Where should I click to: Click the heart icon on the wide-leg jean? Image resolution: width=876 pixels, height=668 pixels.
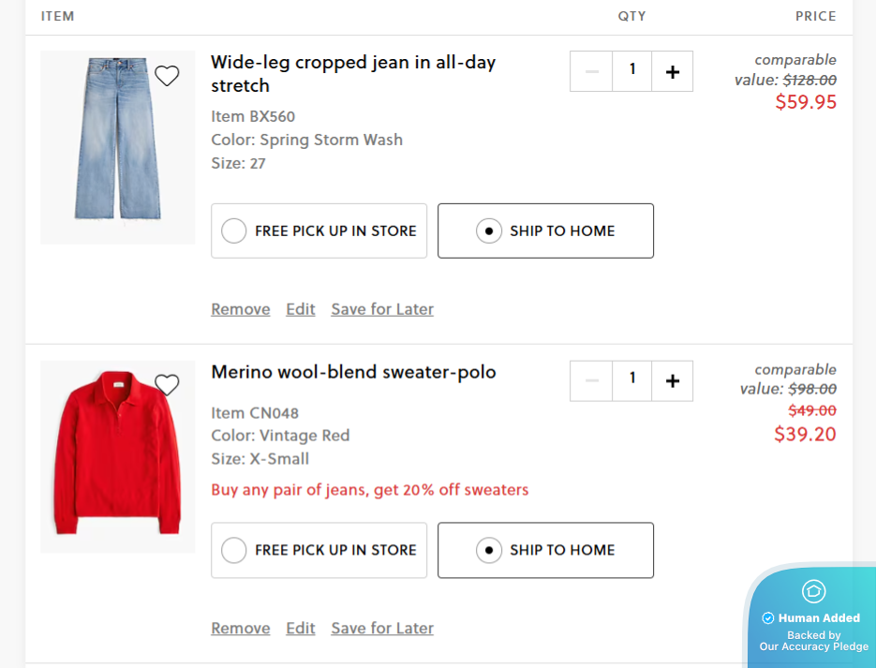tap(167, 76)
